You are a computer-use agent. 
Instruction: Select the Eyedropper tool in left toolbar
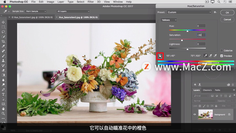[x=3, y=46]
